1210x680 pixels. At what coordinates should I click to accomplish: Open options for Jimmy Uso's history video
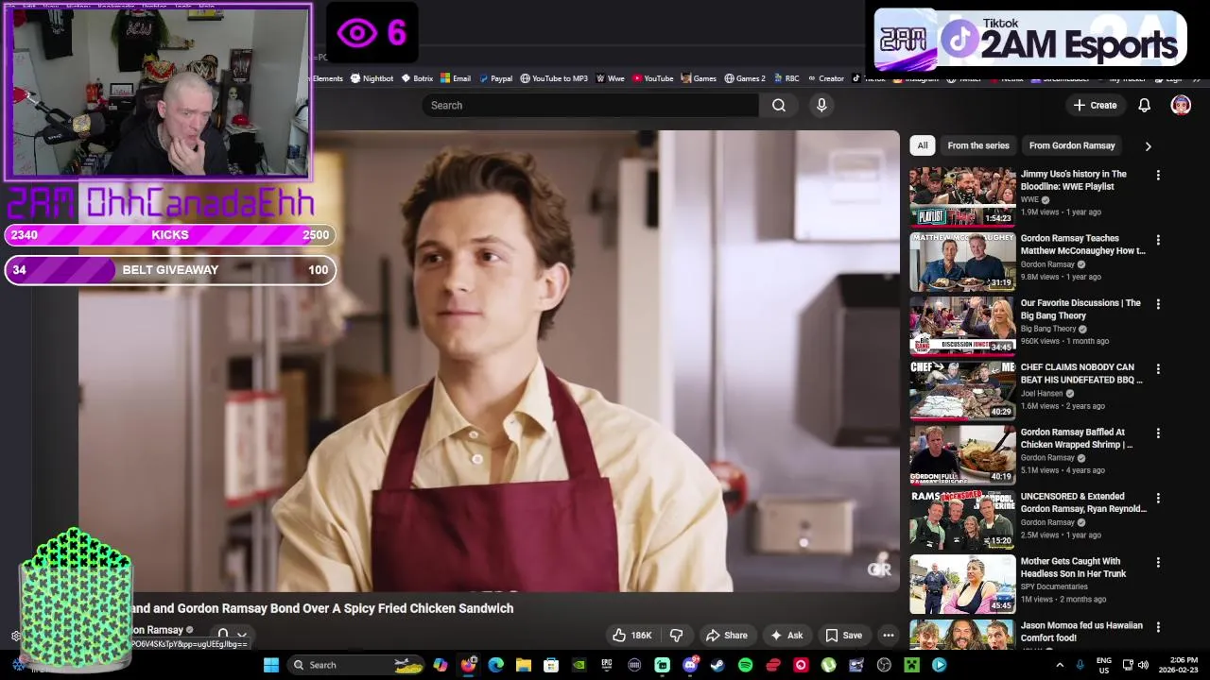tap(1158, 175)
